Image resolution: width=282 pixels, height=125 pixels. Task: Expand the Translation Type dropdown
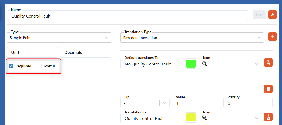(259, 38)
